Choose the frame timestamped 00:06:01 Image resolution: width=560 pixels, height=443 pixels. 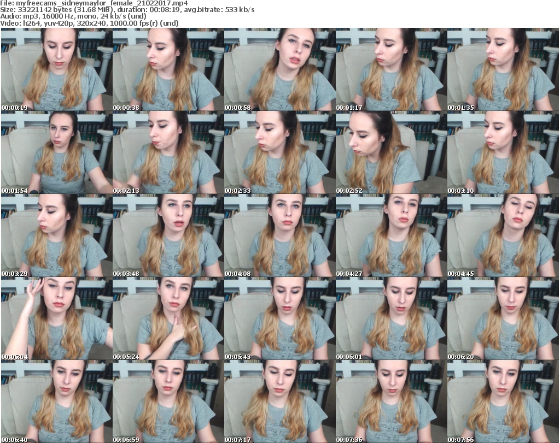coord(391,318)
